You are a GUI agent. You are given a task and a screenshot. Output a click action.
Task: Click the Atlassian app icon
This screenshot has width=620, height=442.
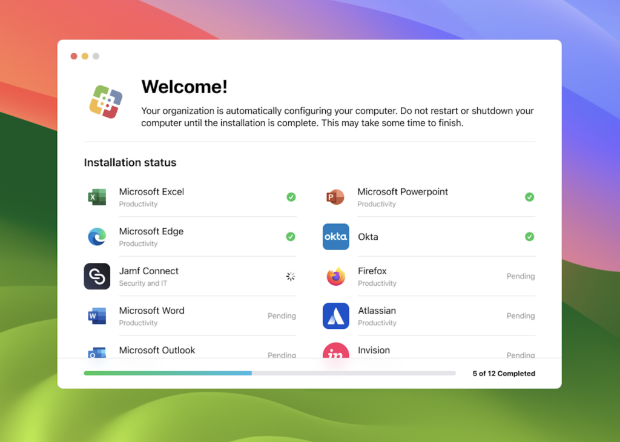pos(335,316)
